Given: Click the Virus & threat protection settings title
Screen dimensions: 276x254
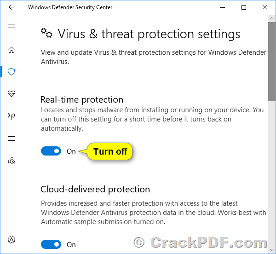Looking at the screenshot, I should pyautogui.click(x=149, y=34).
